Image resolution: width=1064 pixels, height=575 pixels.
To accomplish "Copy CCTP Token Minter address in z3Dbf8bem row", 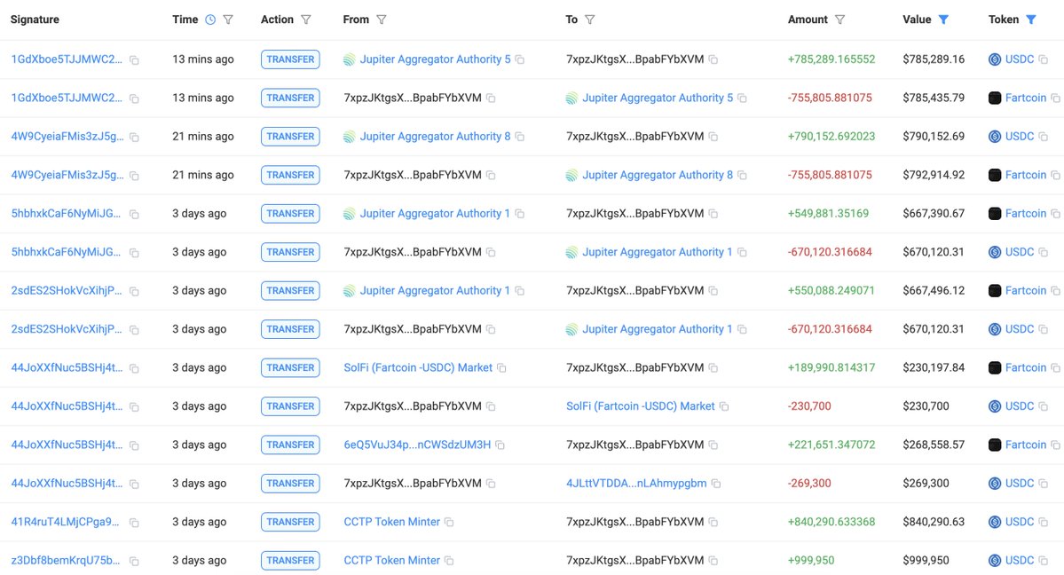I will [449, 561].
